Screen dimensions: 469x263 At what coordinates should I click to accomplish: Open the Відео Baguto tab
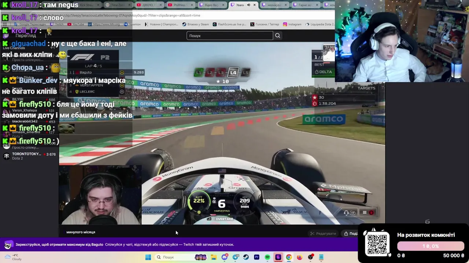tap(211, 5)
